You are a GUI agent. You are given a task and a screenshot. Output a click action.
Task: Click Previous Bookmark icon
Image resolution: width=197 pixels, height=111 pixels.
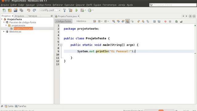pos(139,21)
